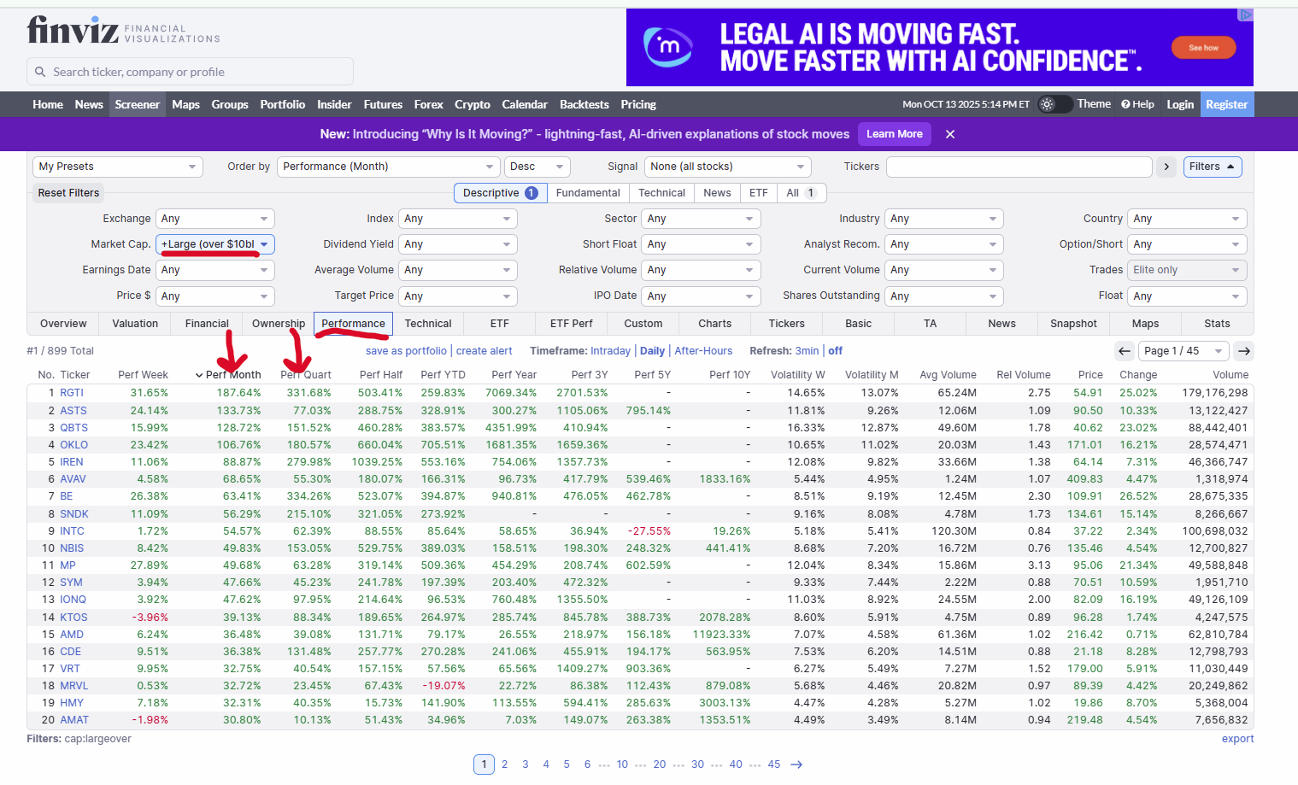The image size is (1298, 785).
Task: Open the RGTI ticker link
Action: (x=72, y=393)
